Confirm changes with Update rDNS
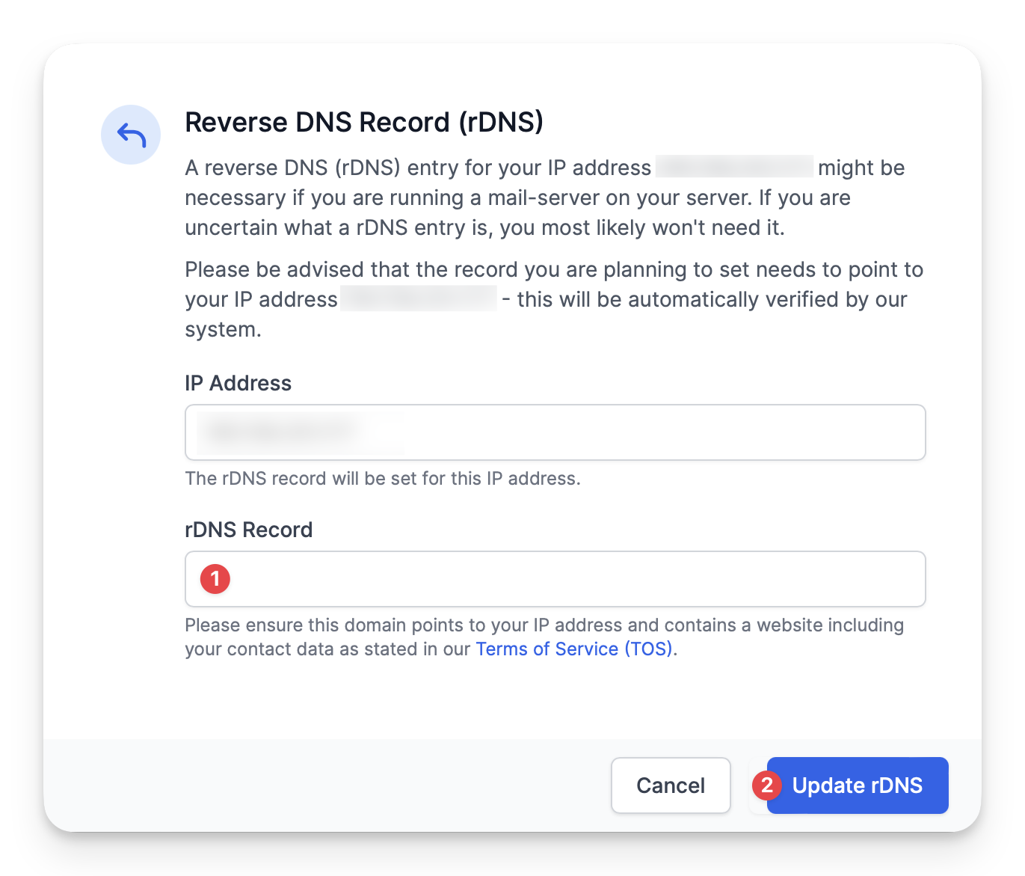The width and height of the screenshot is (1025, 876). coord(857,785)
